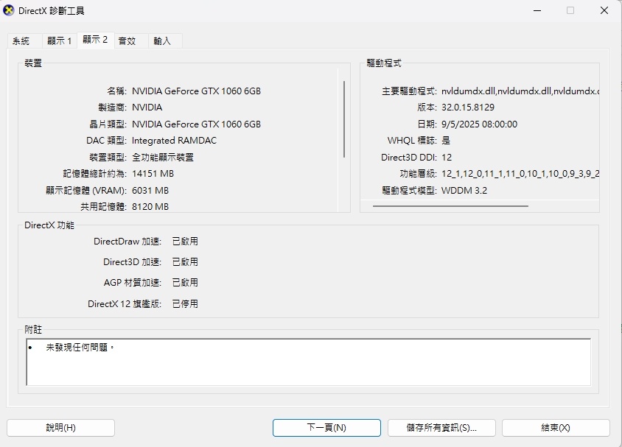Click 儲存所有資訊(S)... to save info
Screen dimensions: 622x447
[441, 428]
